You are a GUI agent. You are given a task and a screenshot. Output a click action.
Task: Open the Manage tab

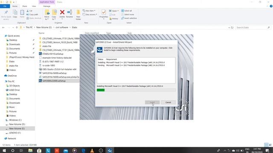[46, 6]
